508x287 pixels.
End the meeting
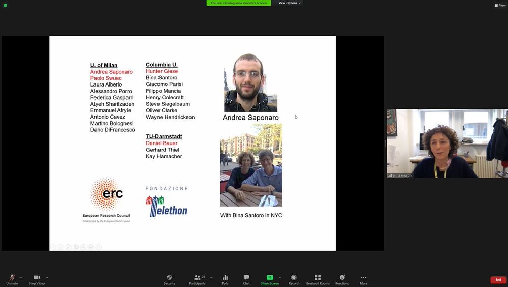(498, 279)
